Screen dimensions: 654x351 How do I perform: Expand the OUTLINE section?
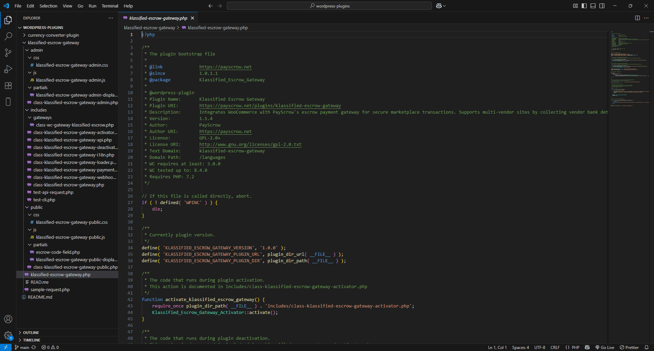click(x=31, y=333)
